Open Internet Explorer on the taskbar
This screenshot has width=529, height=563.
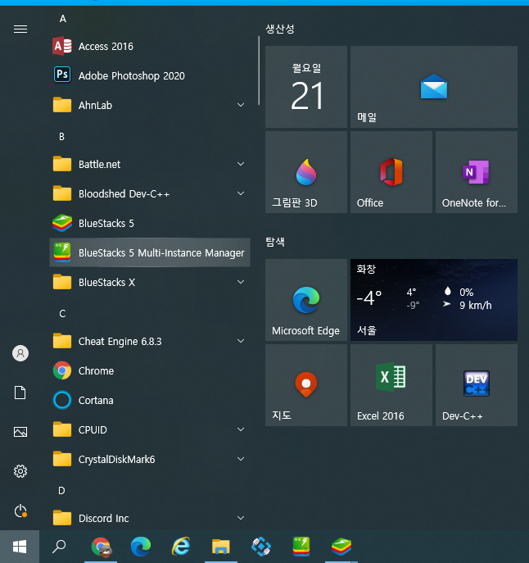180,547
